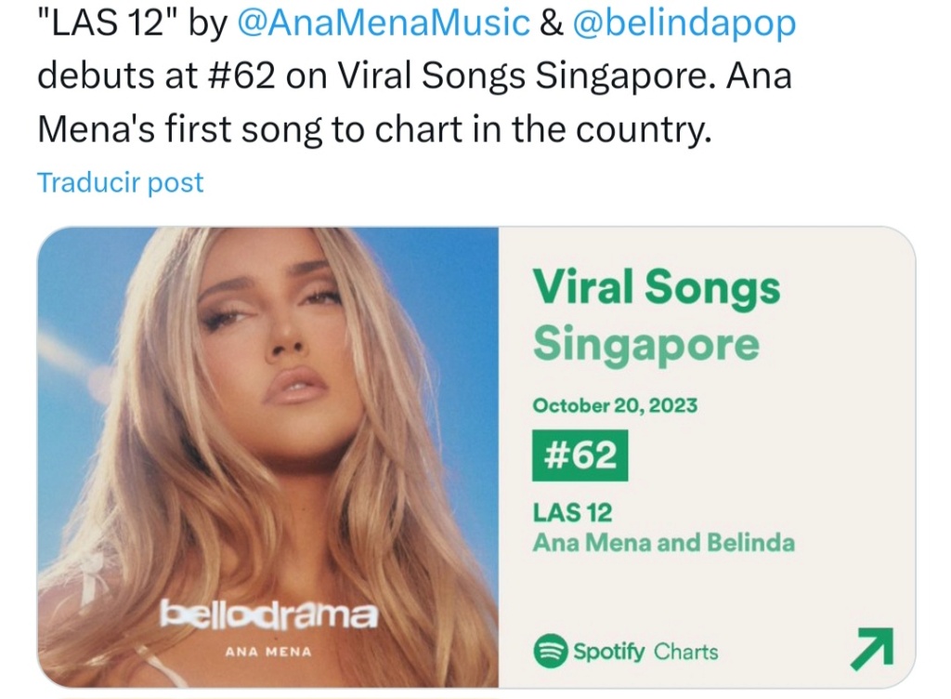Click the Ana Mena and Belinda artist line
The width and height of the screenshot is (951, 699).
click(663, 543)
